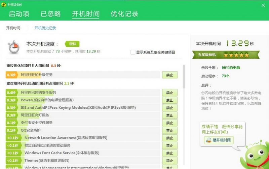Click the 极快 speed badge
269x169 pixels.
pyautogui.click(x=72, y=44)
